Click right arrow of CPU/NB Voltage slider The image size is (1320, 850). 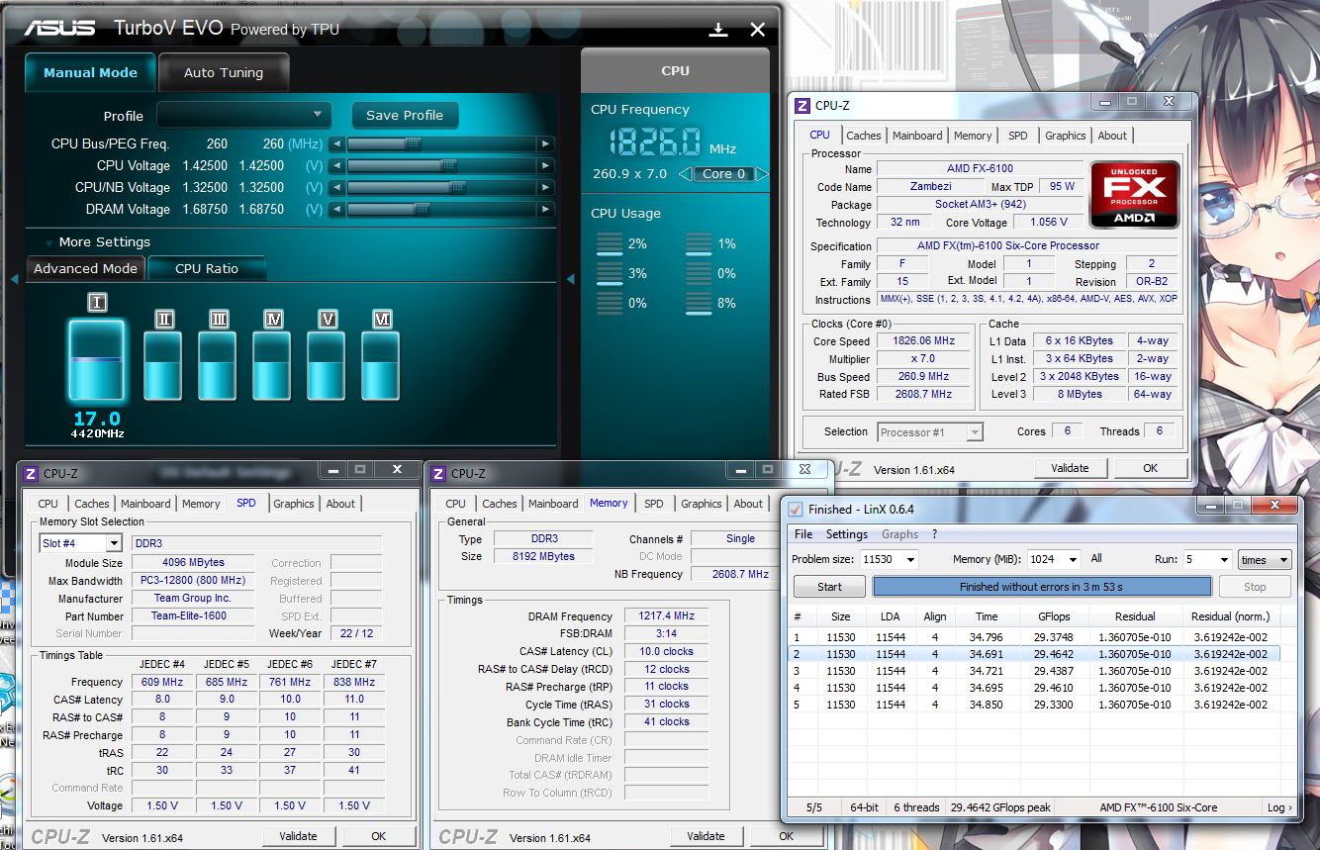tap(545, 187)
